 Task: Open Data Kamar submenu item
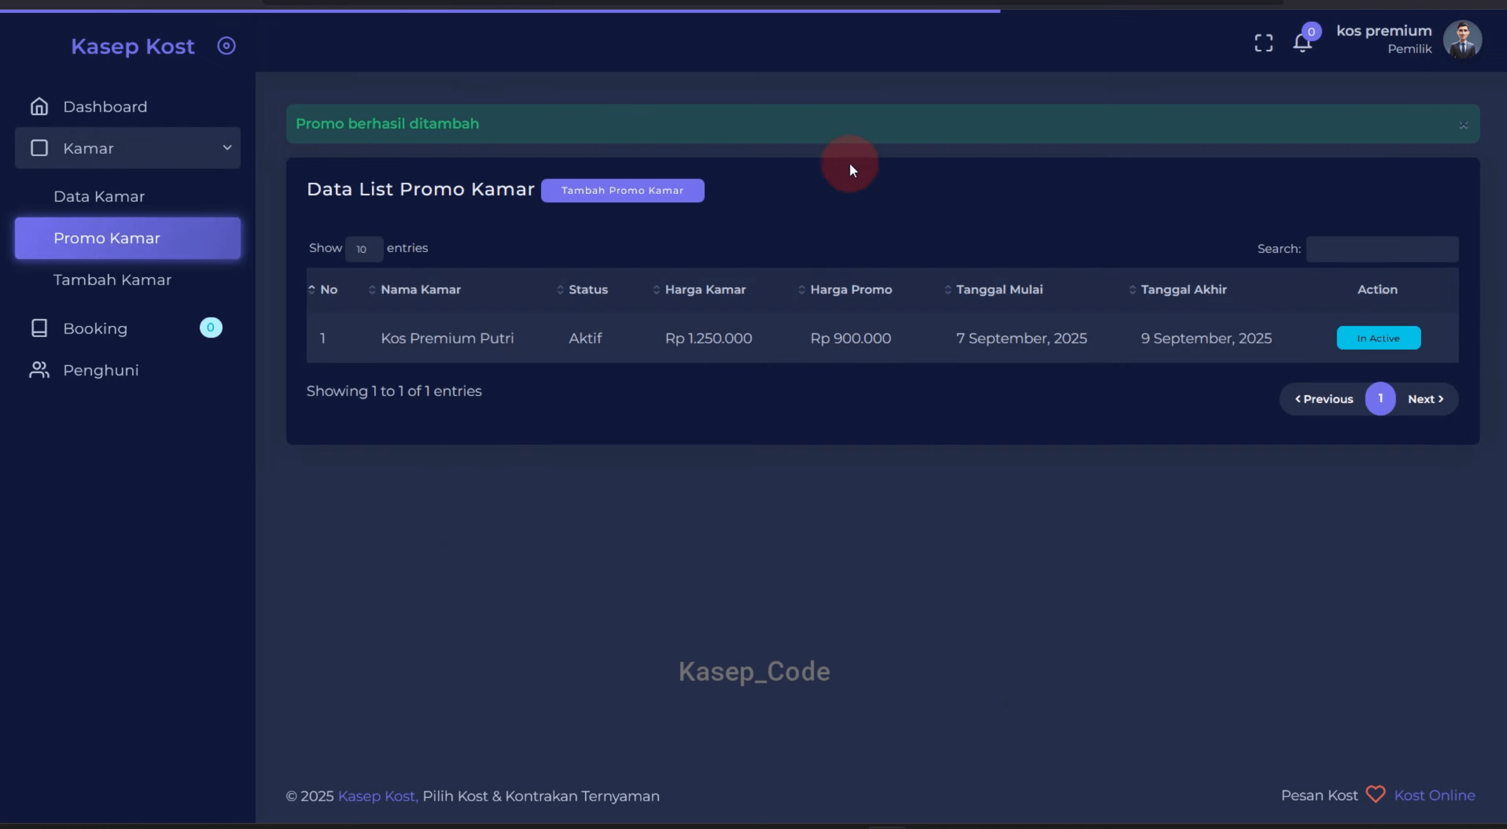(x=99, y=196)
